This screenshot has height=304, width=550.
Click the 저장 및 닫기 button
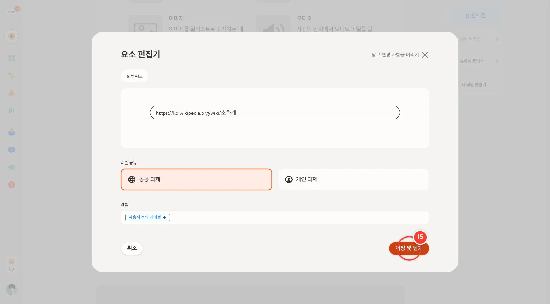click(x=409, y=248)
